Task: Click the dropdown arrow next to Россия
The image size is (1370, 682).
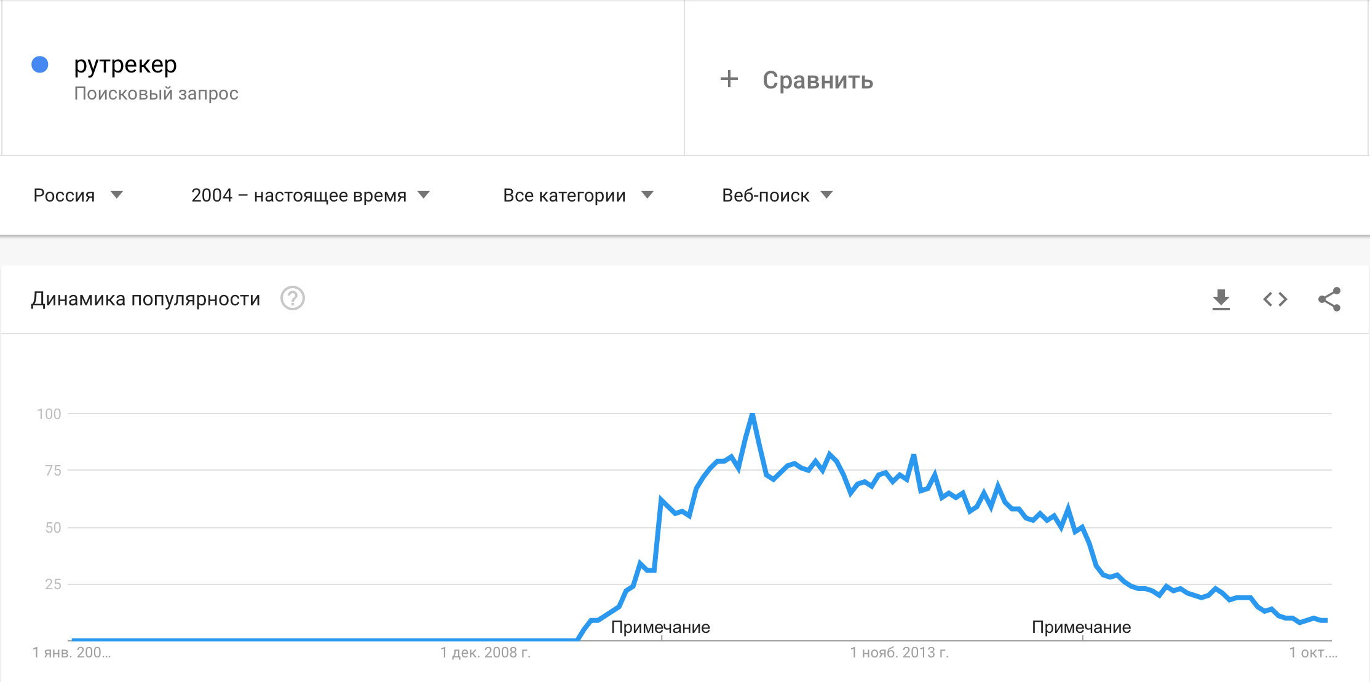Action: (117, 195)
